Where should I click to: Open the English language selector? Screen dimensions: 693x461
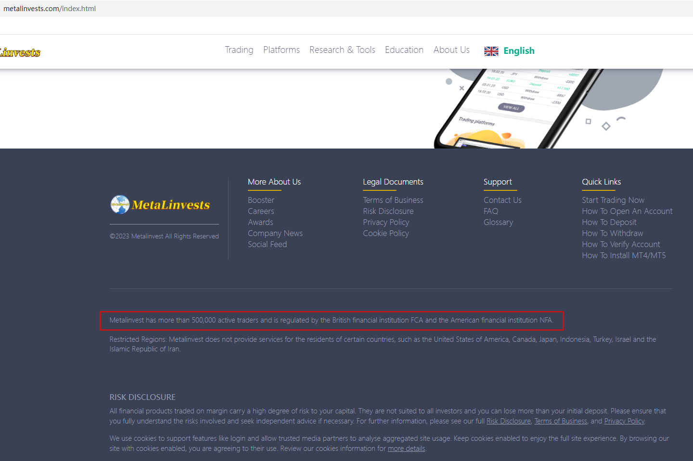[519, 51]
